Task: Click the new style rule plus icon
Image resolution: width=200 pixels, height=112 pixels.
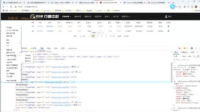Action: 194,56
